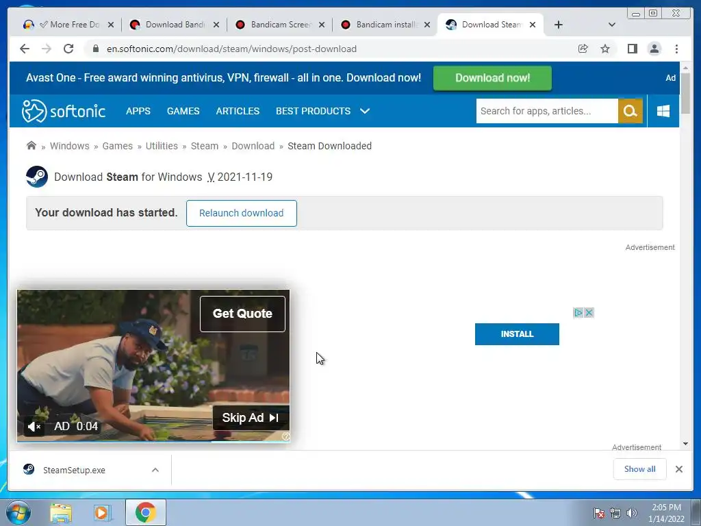Screen dimensions: 701x526
Task: Switch to Bandicam Screen Recorder tab
Action: [x=280, y=25]
